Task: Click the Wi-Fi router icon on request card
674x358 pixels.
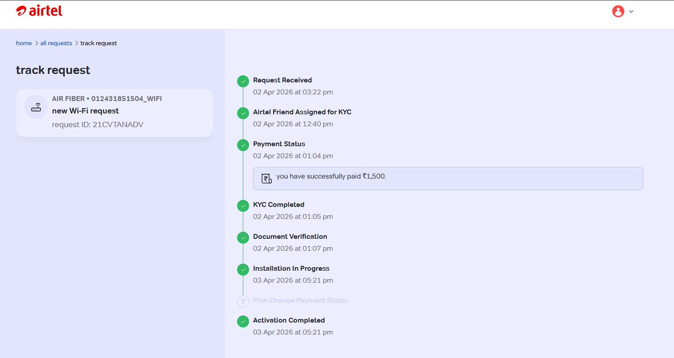Action: (x=36, y=107)
